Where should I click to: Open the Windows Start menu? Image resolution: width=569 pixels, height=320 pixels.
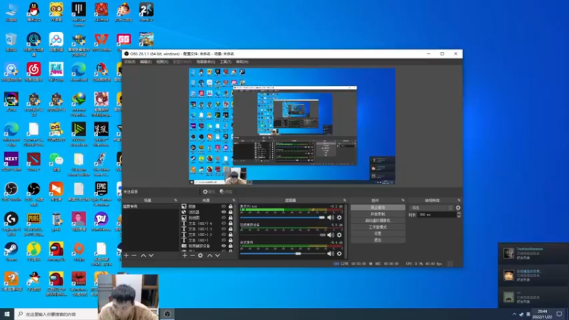coord(7,314)
